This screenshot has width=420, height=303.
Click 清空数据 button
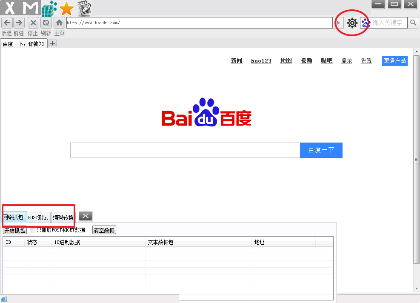(x=104, y=230)
